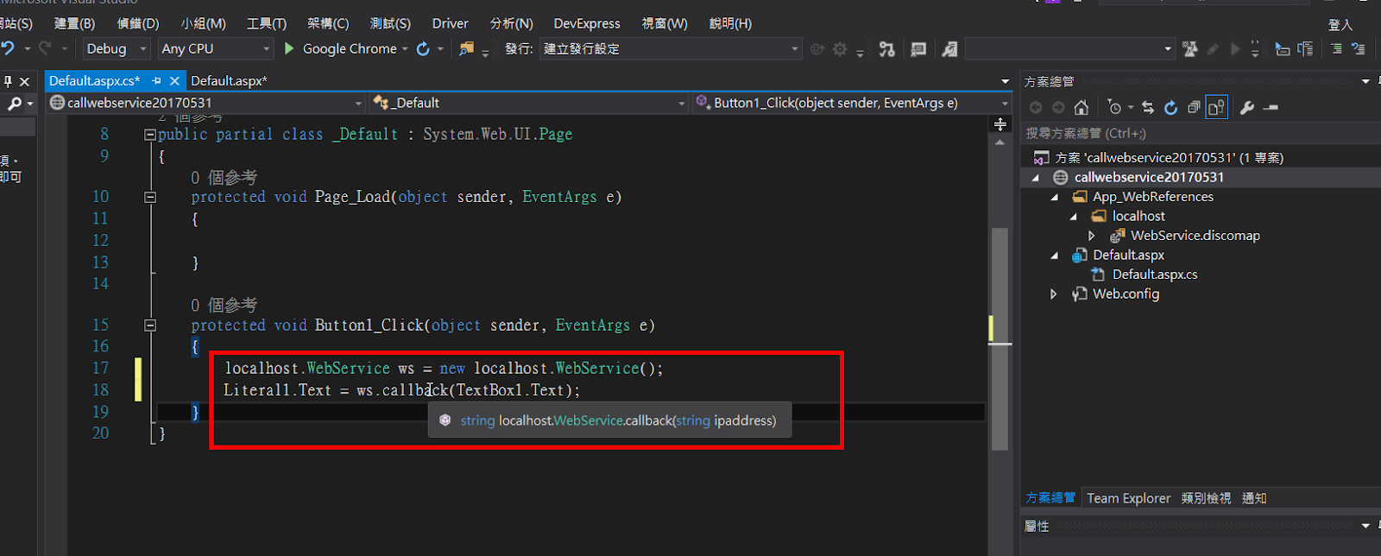Open Google Chrome browser selection dropdown arrow
1381x556 pixels.
[405, 49]
